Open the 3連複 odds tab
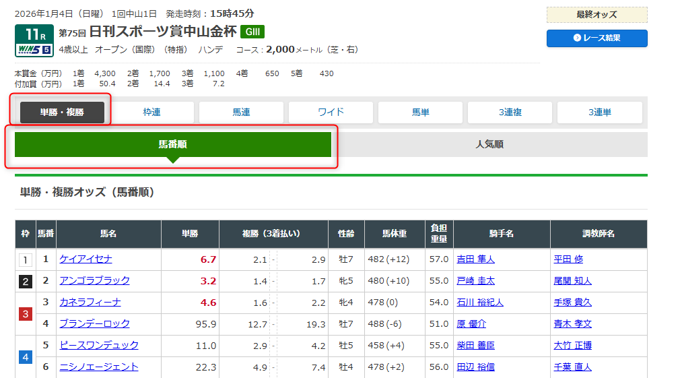 (510, 113)
